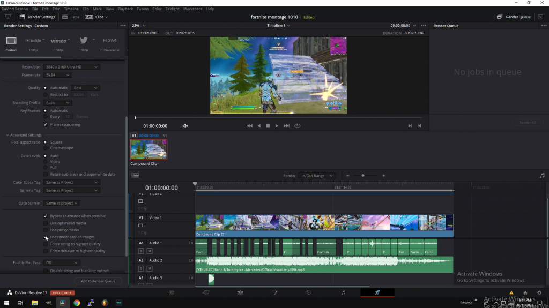This screenshot has height=308, width=549.
Task: Click the Render Queue toolbar button
Action: tap(514, 17)
